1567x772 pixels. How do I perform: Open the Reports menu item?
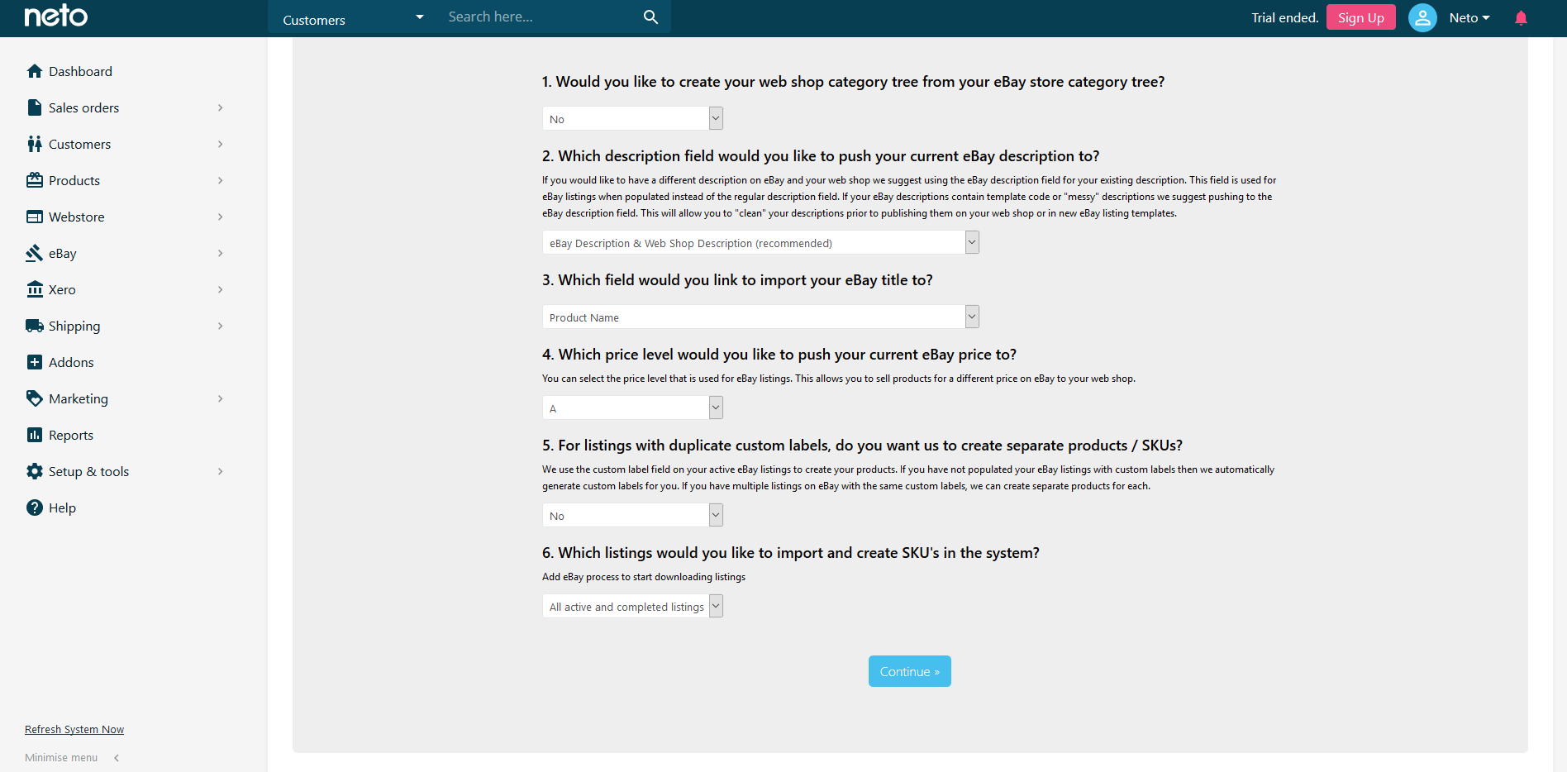[x=126, y=435]
